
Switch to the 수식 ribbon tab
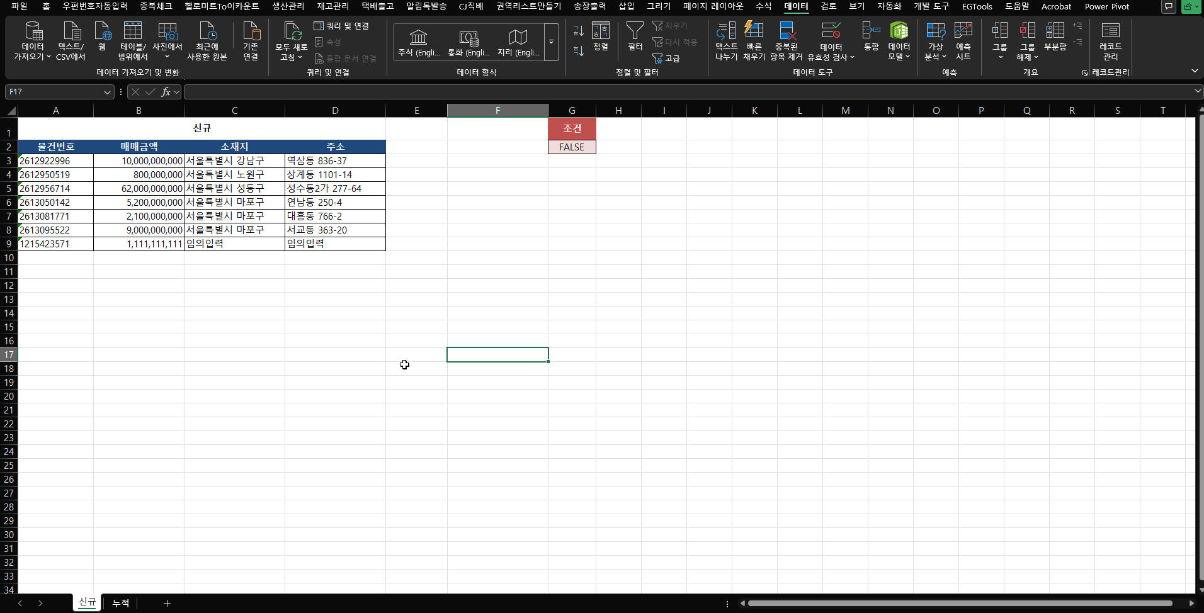(x=763, y=6)
